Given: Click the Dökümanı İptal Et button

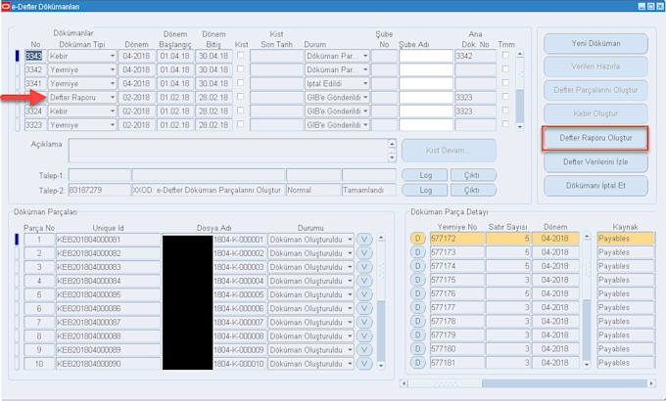Looking at the screenshot, I should click(x=595, y=185).
